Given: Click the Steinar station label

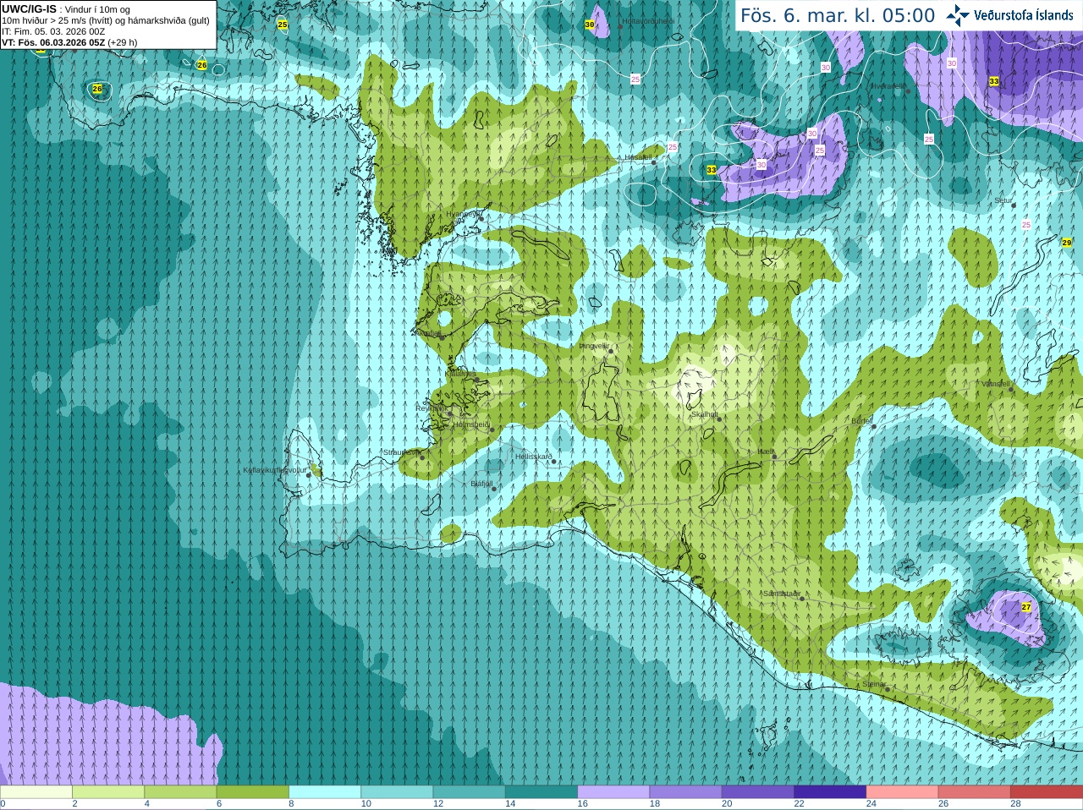Looking at the screenshot, I should (874, 684).
